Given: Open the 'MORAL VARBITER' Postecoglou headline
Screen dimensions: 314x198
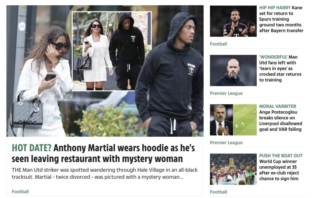Looking at the screenshot, I should 281,118.
